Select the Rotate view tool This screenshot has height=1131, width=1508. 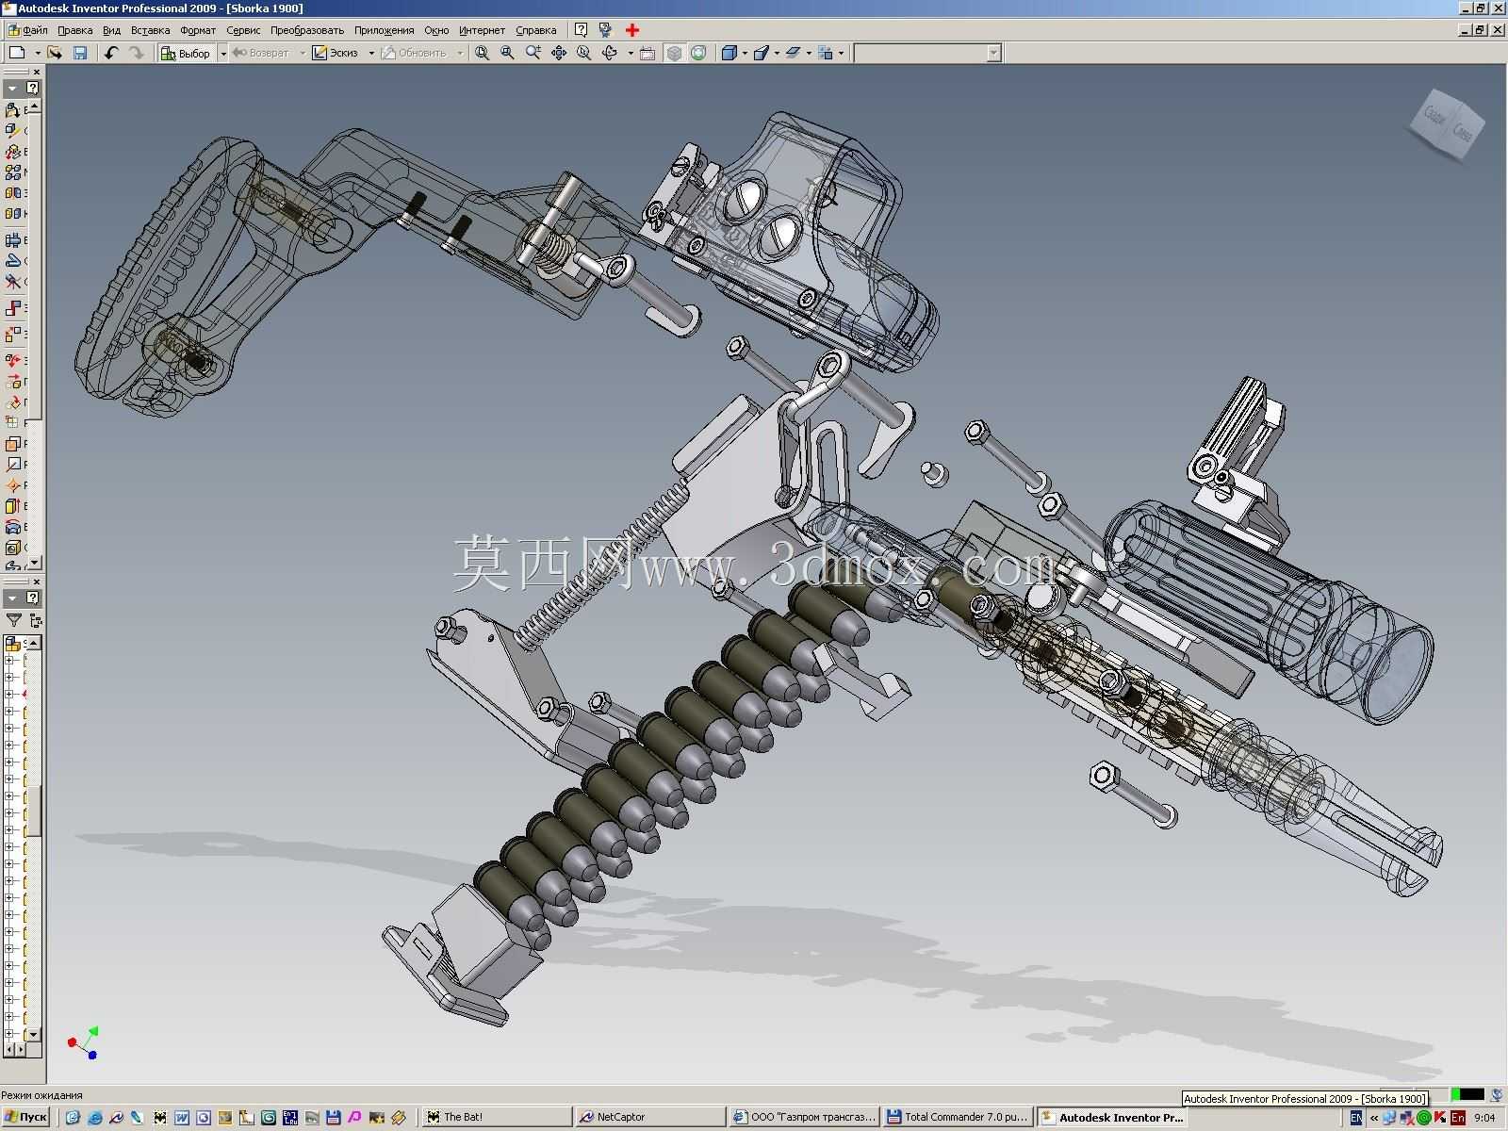pos(610,53)
